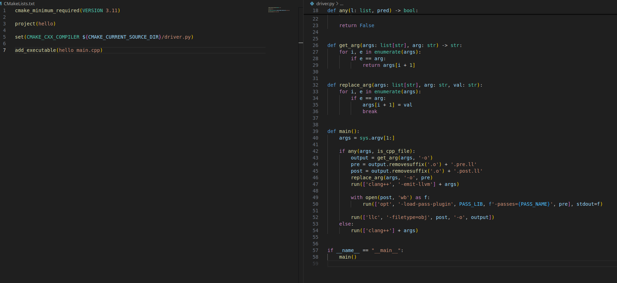Click 'return args[i + 1]' on line 29

(x=389, y=65)
